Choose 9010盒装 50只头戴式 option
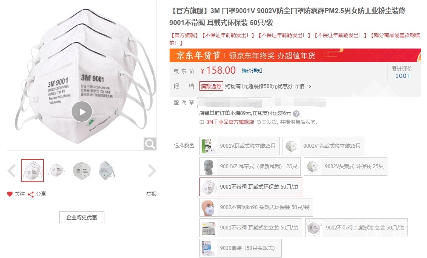Image resolution: width=427 pixels, height=258 pixels. click(x=240, y=248)
